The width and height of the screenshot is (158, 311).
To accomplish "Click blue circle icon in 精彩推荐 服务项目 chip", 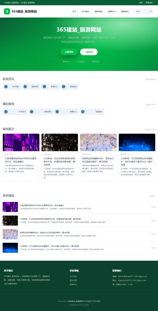I will (x=32, y=112).
